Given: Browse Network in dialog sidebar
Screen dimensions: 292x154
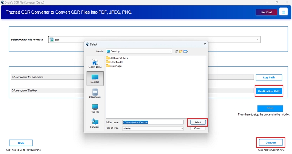Looking at the screenshot, I should pos(95,123).
